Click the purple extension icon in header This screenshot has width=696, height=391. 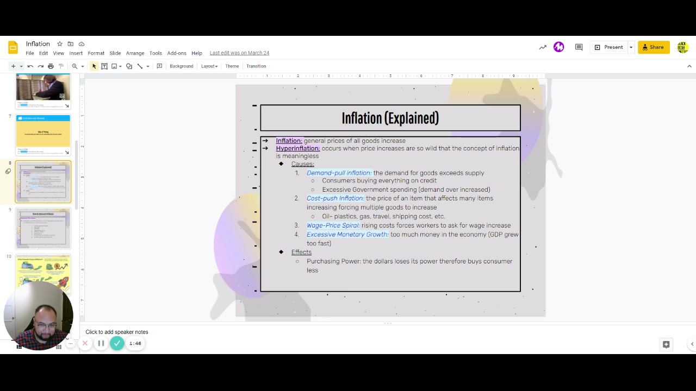click(559, 47)
